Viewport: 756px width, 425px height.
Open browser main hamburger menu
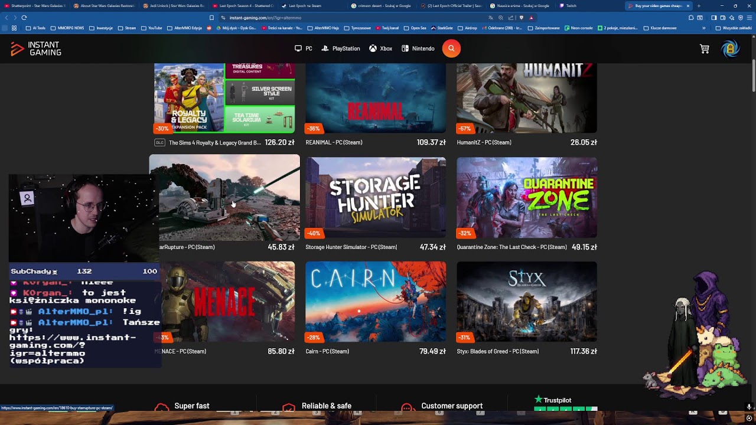point(750,18)
